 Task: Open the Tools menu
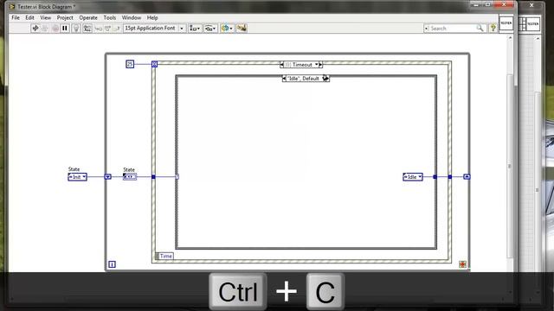pyautogui.click(x=110, y=17)
